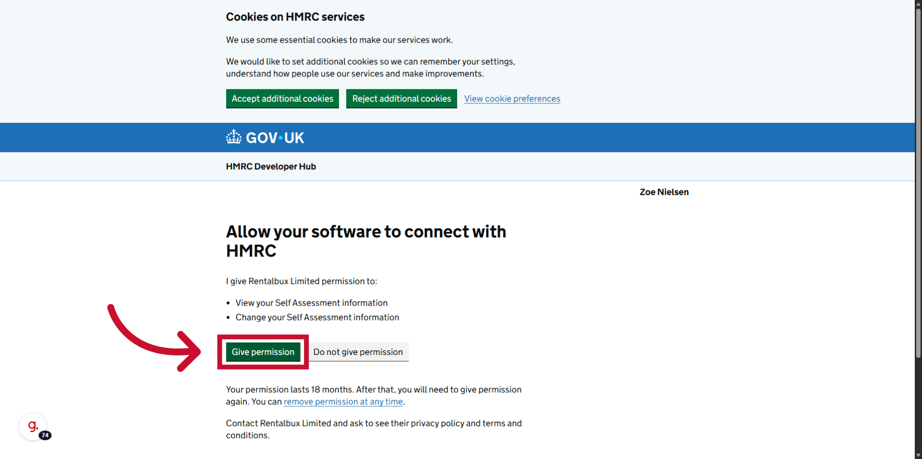
Task: Click the Grammarly badge showing 74
Action: (45, 435)
